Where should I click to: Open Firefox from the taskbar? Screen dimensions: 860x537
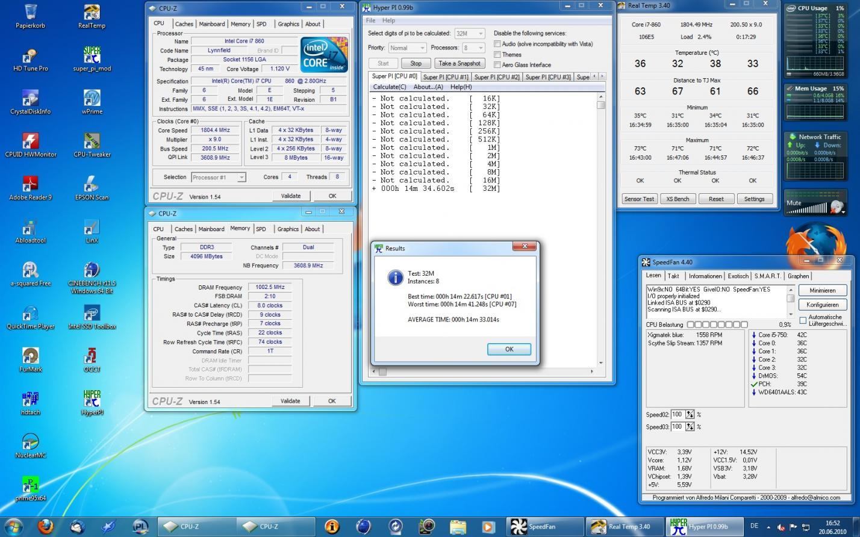click(46, 526)
